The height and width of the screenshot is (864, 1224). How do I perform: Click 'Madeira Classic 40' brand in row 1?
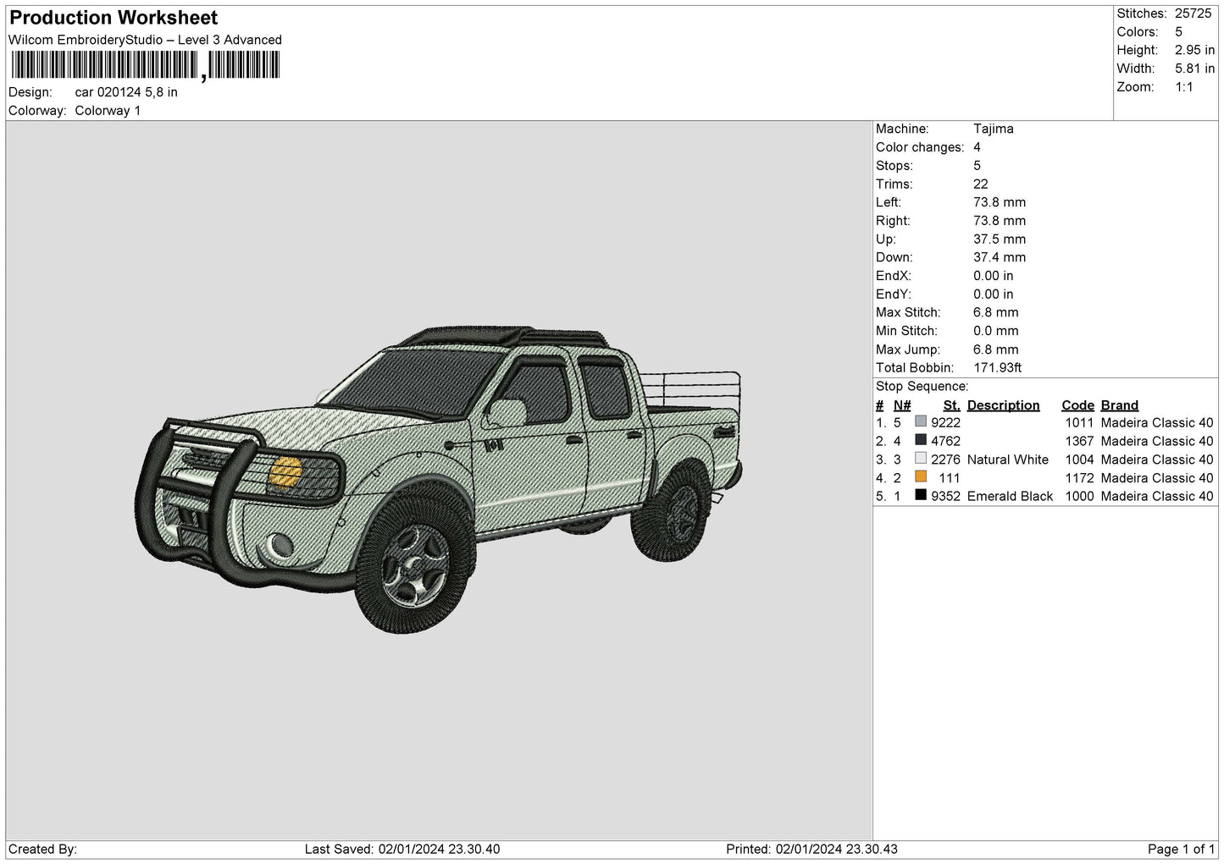[x=1157, y=423]
